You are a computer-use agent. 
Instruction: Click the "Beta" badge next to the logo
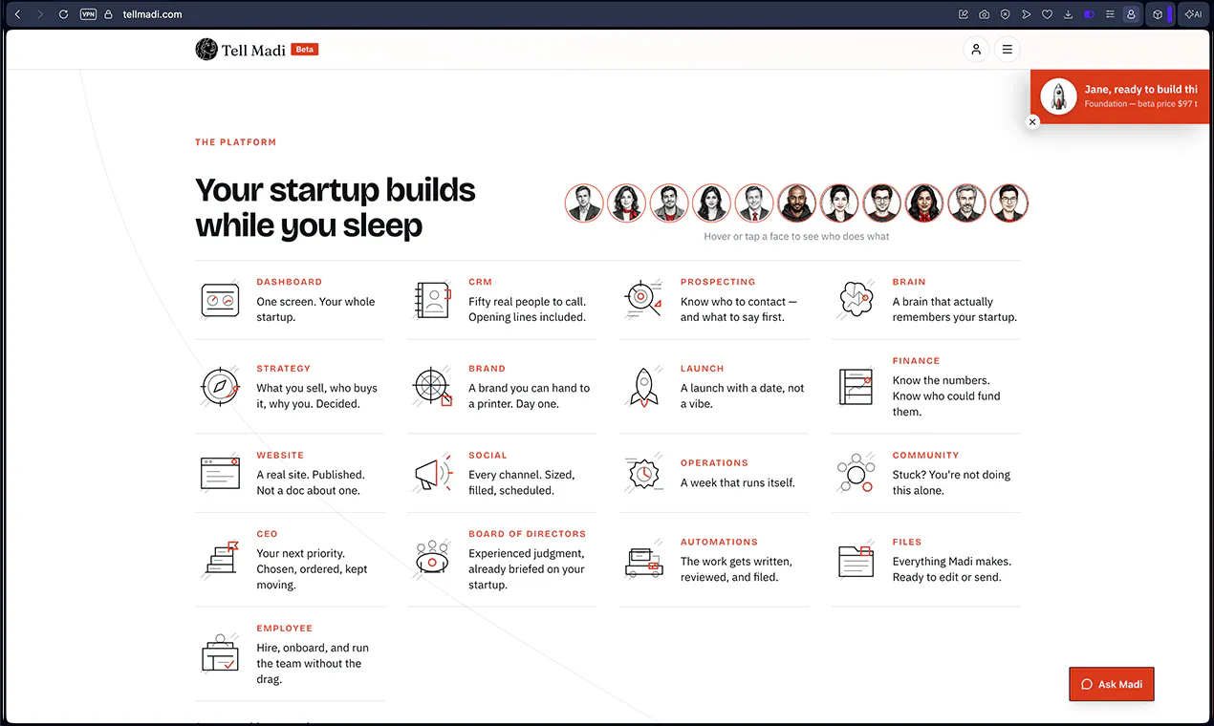[x=305, y=50]
